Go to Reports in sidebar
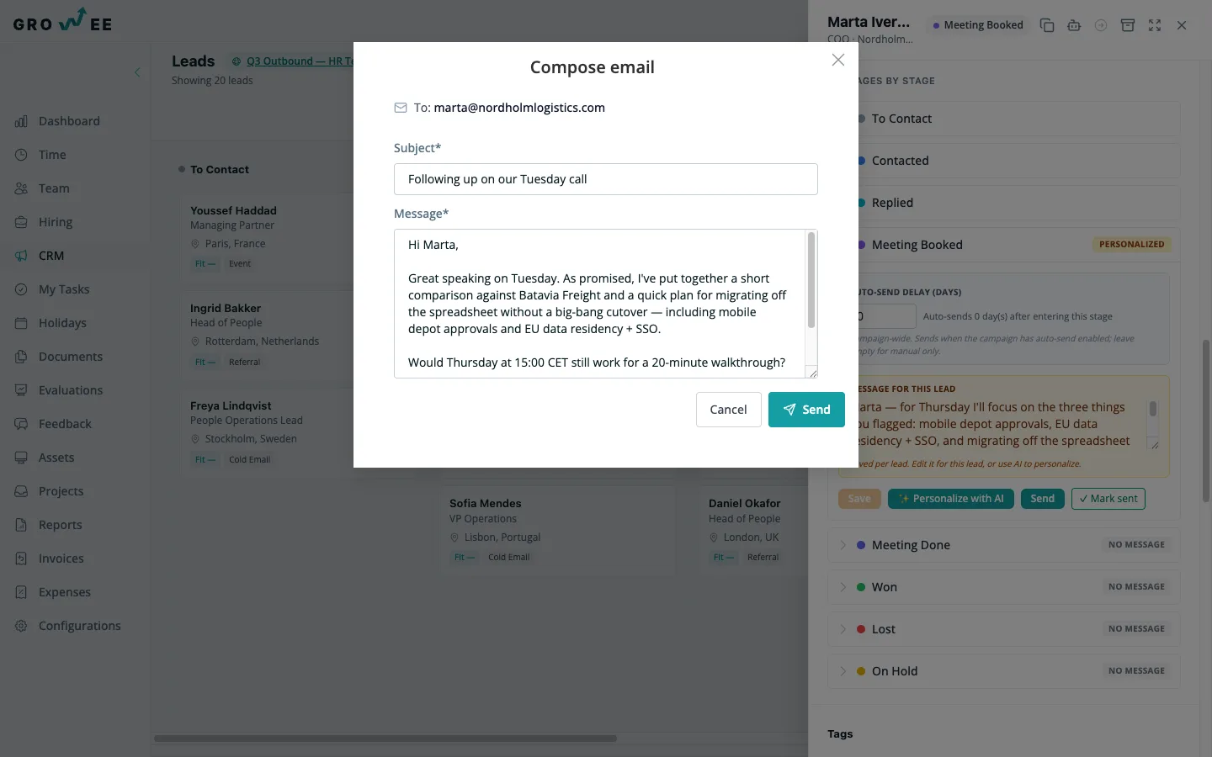This screenshot has height=757, width=1212. pos(61,525)
